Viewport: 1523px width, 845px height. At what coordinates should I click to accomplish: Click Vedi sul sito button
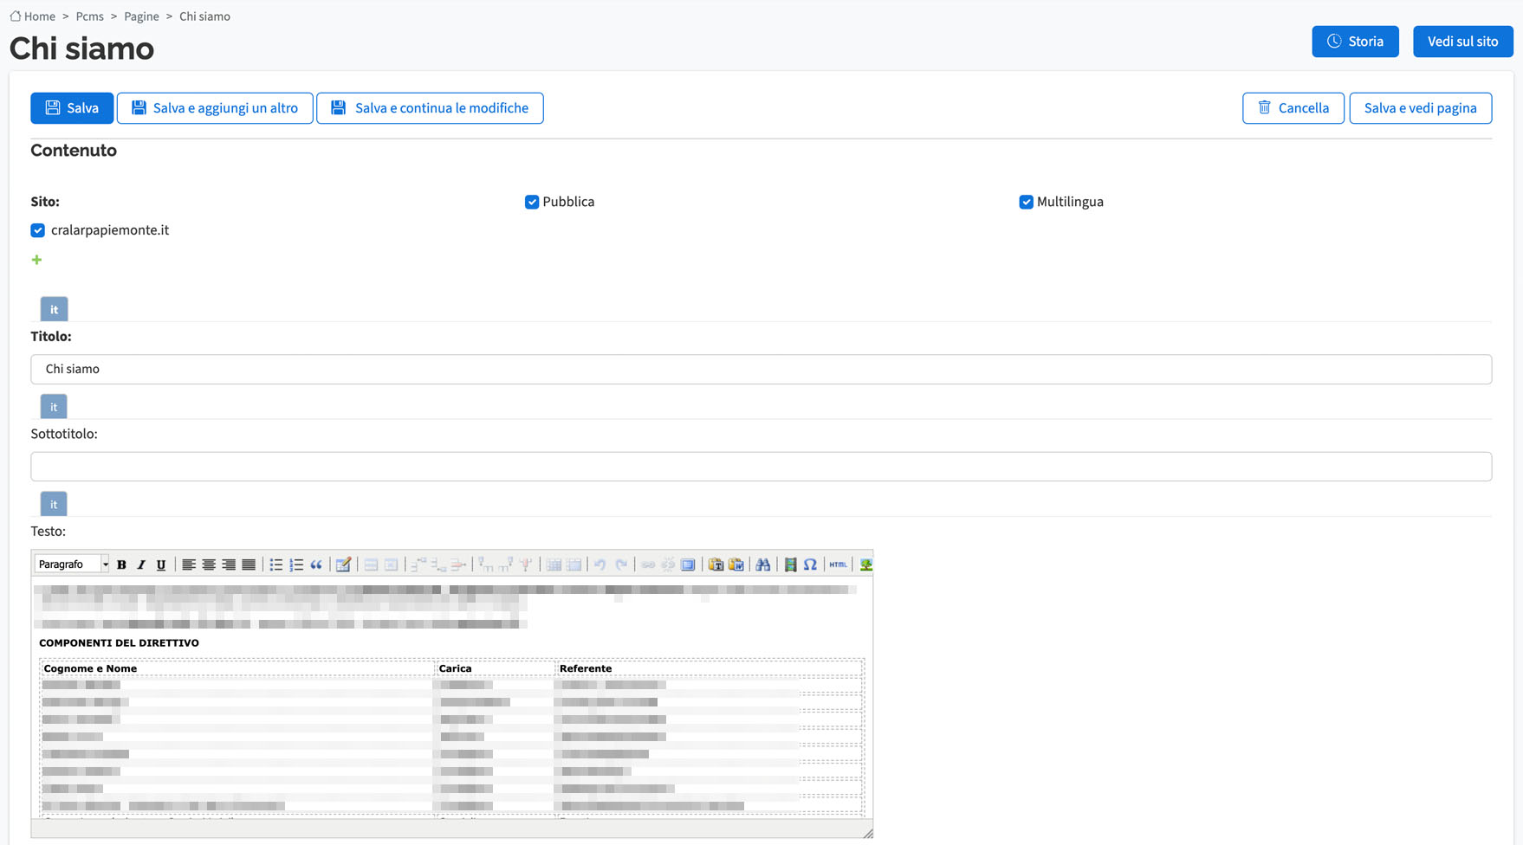coord(1462,42)
